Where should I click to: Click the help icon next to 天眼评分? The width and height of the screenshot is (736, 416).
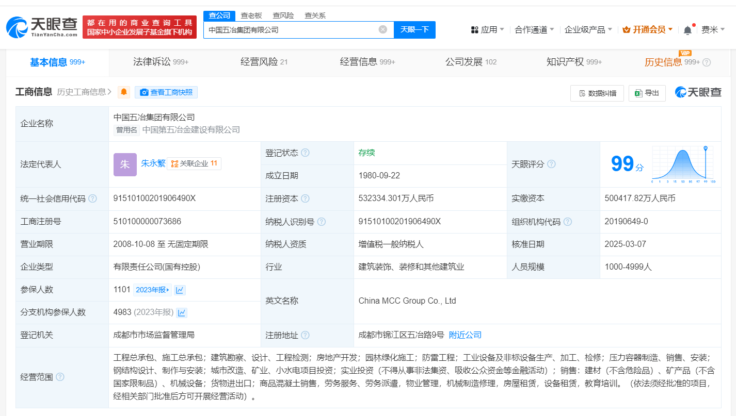coord(551,164)
